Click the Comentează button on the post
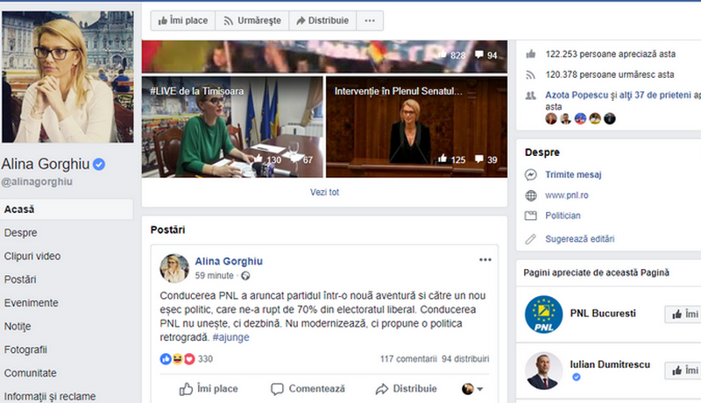Viewport: 701px width, 403px height. point(308,389)
